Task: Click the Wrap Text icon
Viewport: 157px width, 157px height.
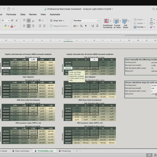Action: tap(51, 21)
